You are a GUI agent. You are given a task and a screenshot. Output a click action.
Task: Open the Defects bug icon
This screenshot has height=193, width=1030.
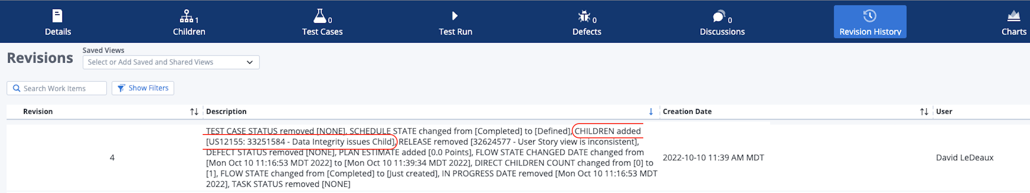(x=584, y=17)
